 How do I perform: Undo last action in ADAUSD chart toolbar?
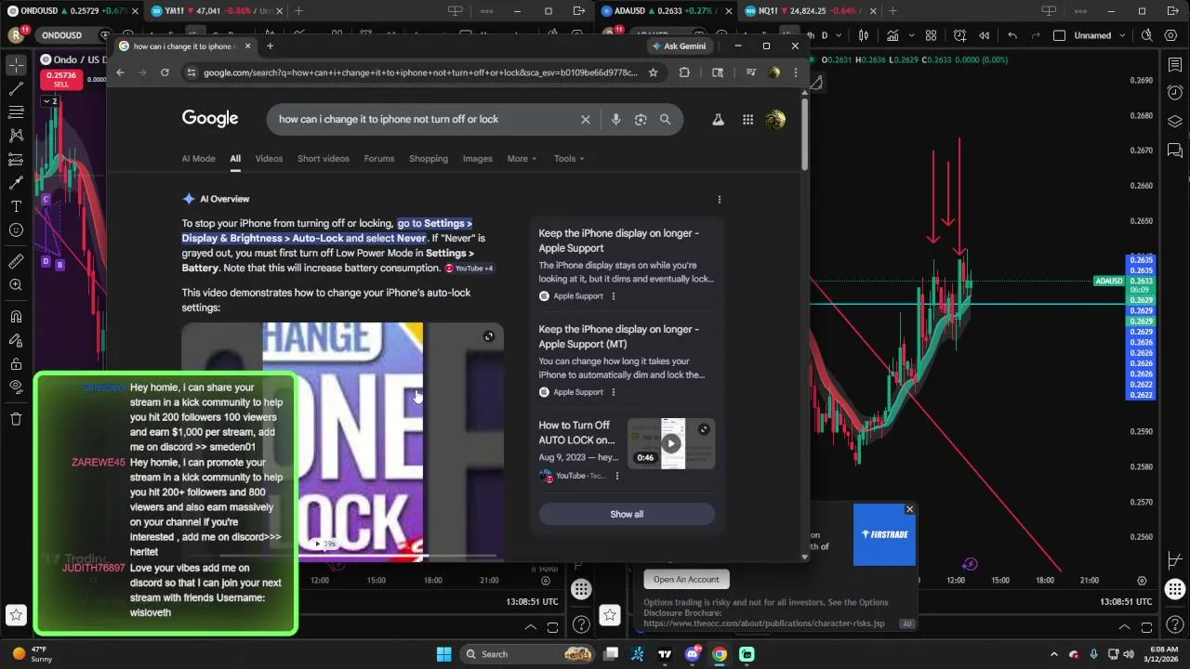1012,35
